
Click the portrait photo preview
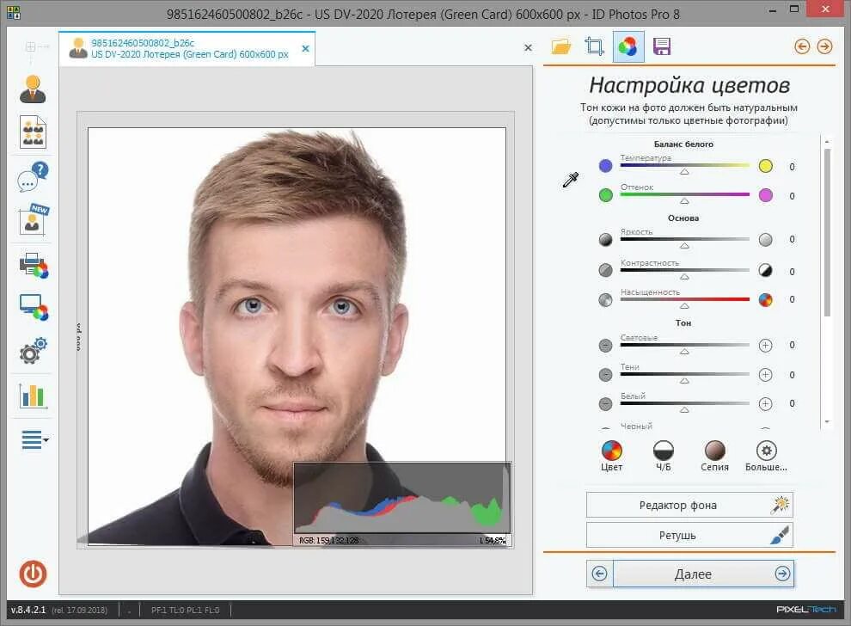point(297,336)
